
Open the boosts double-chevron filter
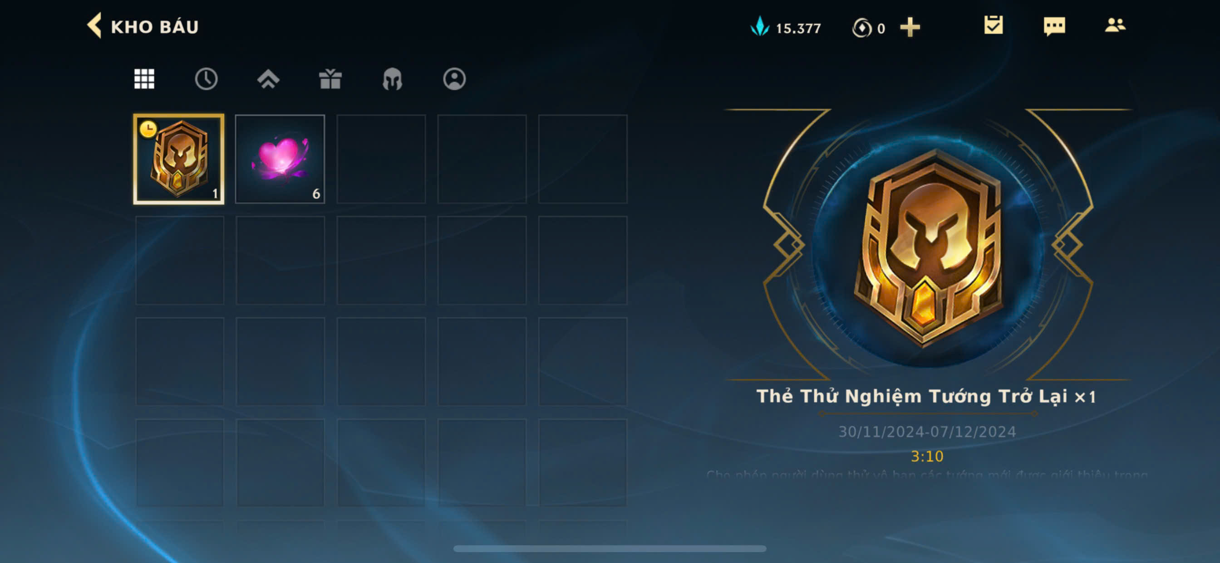(268, 78)
